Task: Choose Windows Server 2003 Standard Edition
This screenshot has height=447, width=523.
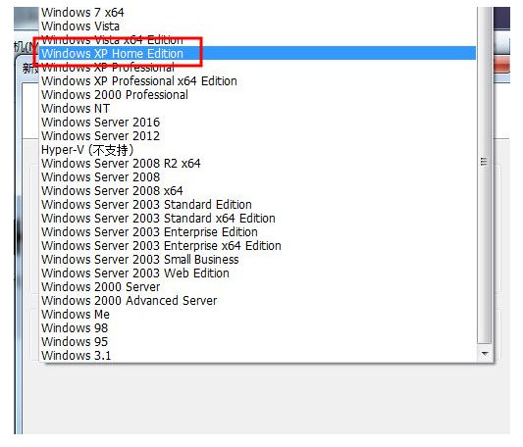Action: [257, 204]
